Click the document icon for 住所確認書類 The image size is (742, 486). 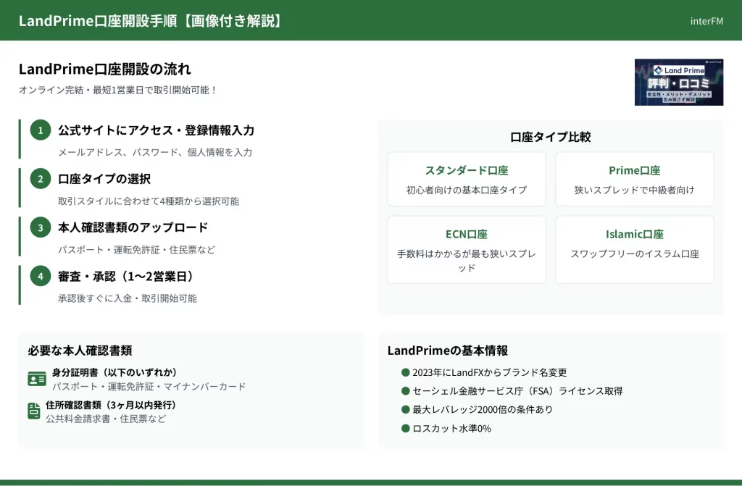[x=34, y=411]
